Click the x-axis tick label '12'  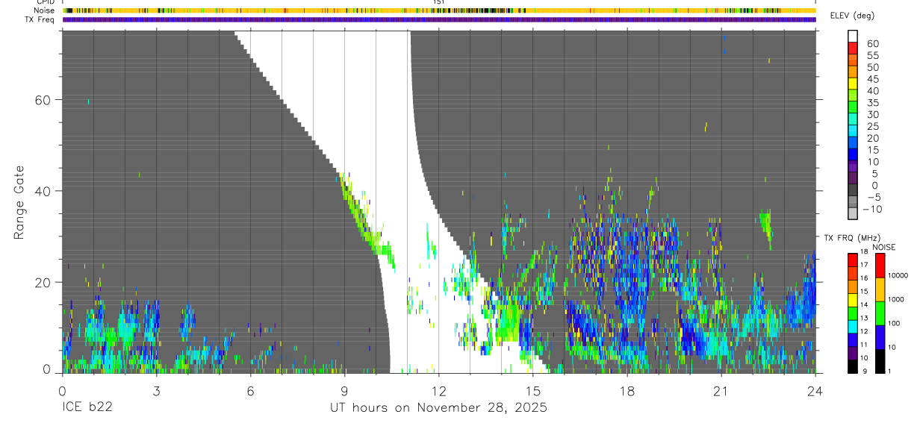coord(438,390)
